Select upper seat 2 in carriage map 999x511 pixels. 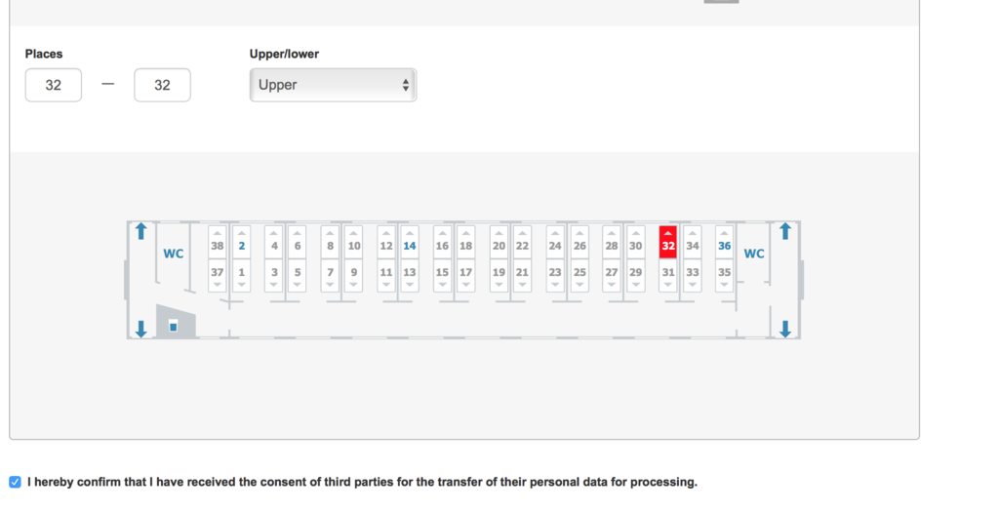[x=242, y=242]
